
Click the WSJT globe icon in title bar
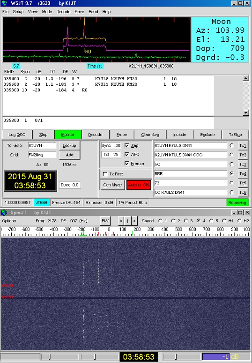point(4,3)
